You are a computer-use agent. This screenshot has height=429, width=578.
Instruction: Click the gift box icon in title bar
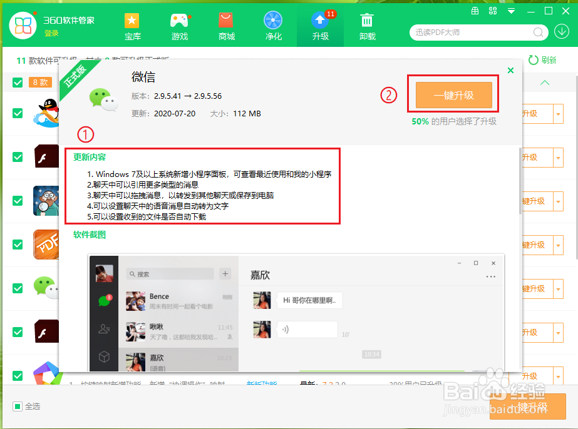point(475,11)
